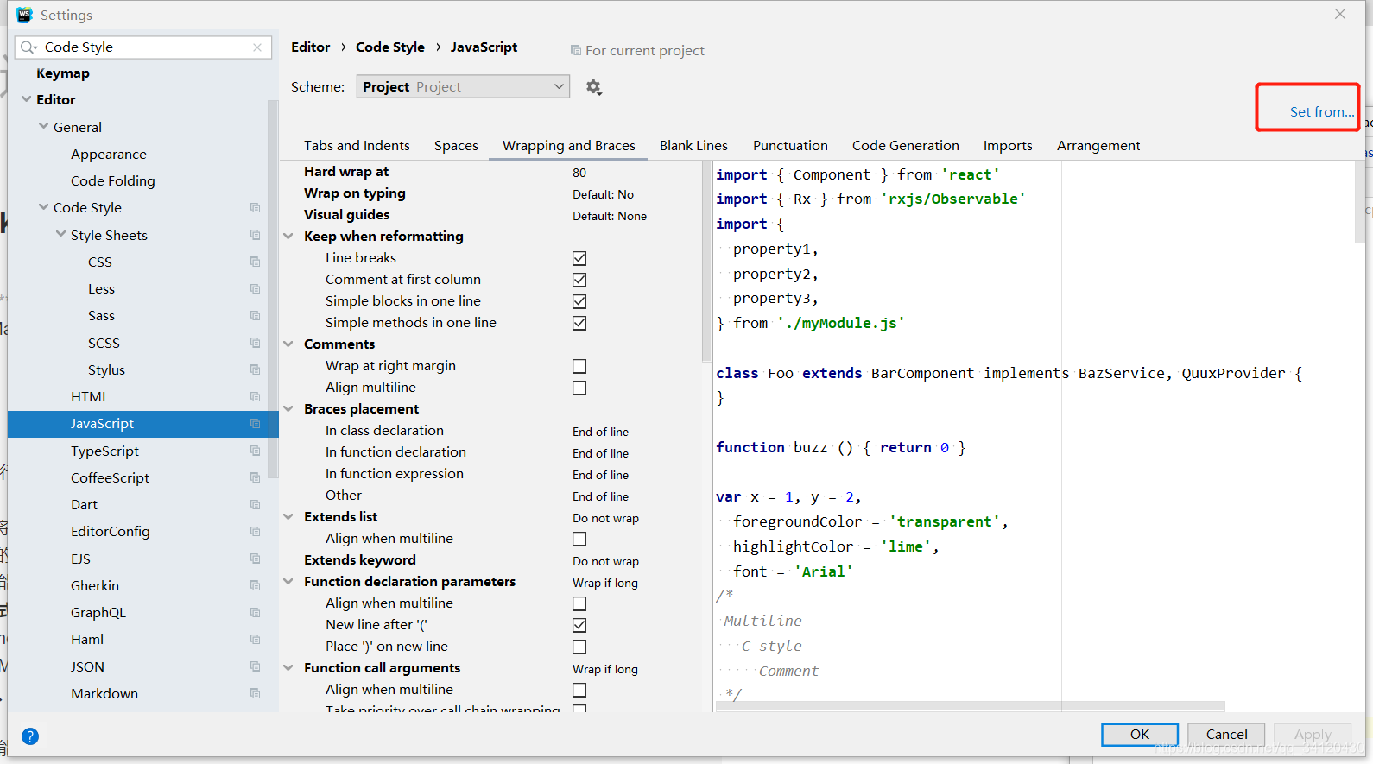Click the settings tree vertical scrollbar
The width and height of the screenshot is (1373, 764).
click(x=273, y=289)
